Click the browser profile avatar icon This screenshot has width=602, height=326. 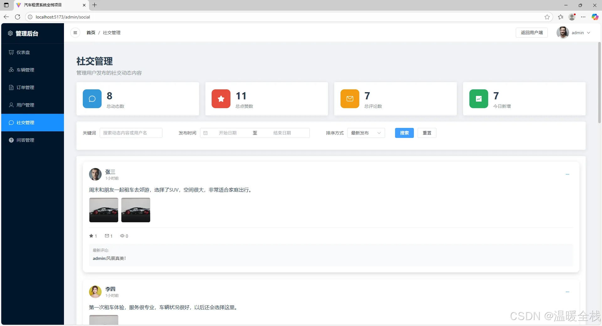572,17
